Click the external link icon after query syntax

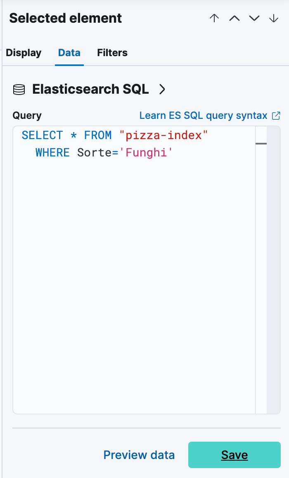276,116
